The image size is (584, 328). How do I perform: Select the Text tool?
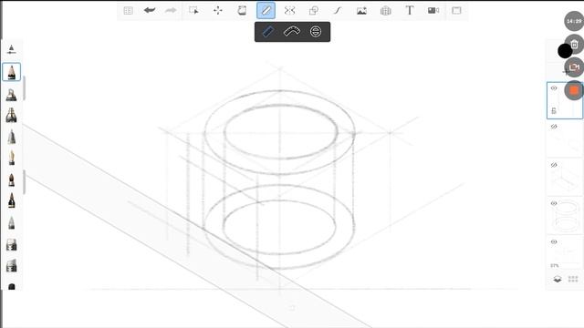point(410,10)
